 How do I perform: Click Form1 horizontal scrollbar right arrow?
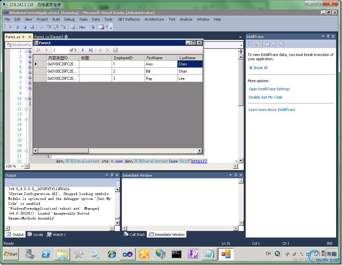tap(199, 150)
